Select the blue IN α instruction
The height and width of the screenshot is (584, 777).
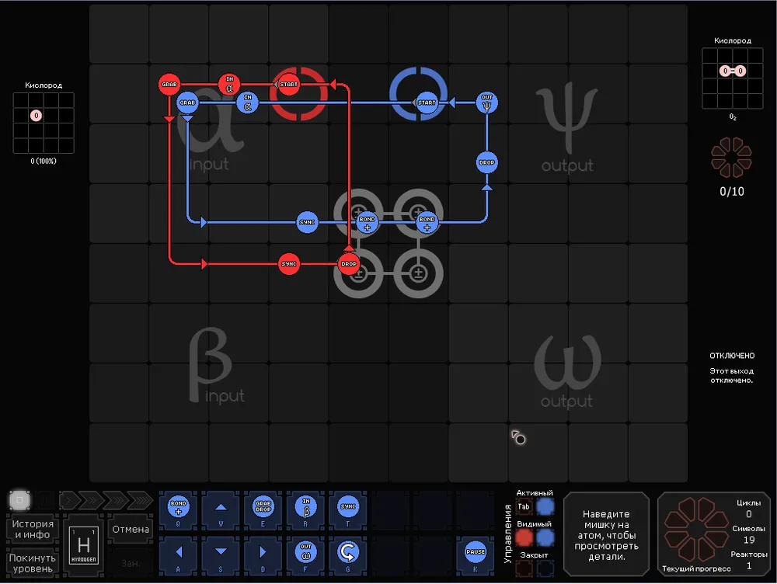tap(247, 103)
